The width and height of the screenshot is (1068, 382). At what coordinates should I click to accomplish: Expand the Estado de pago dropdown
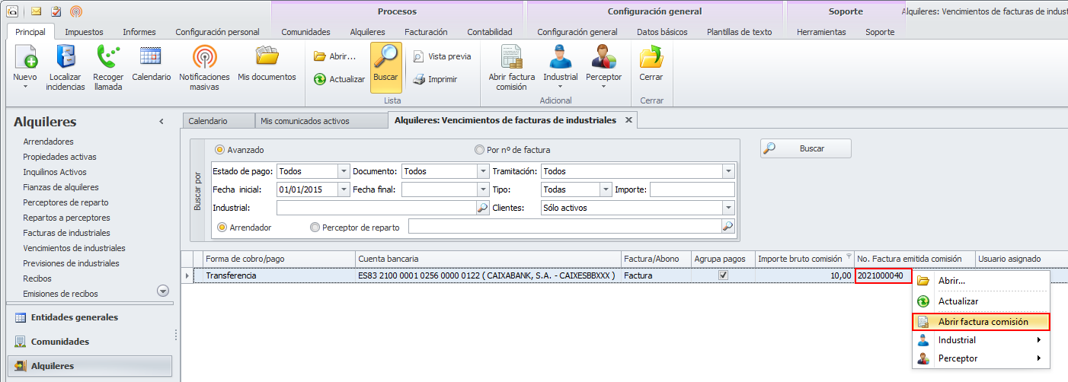[343, 171]
